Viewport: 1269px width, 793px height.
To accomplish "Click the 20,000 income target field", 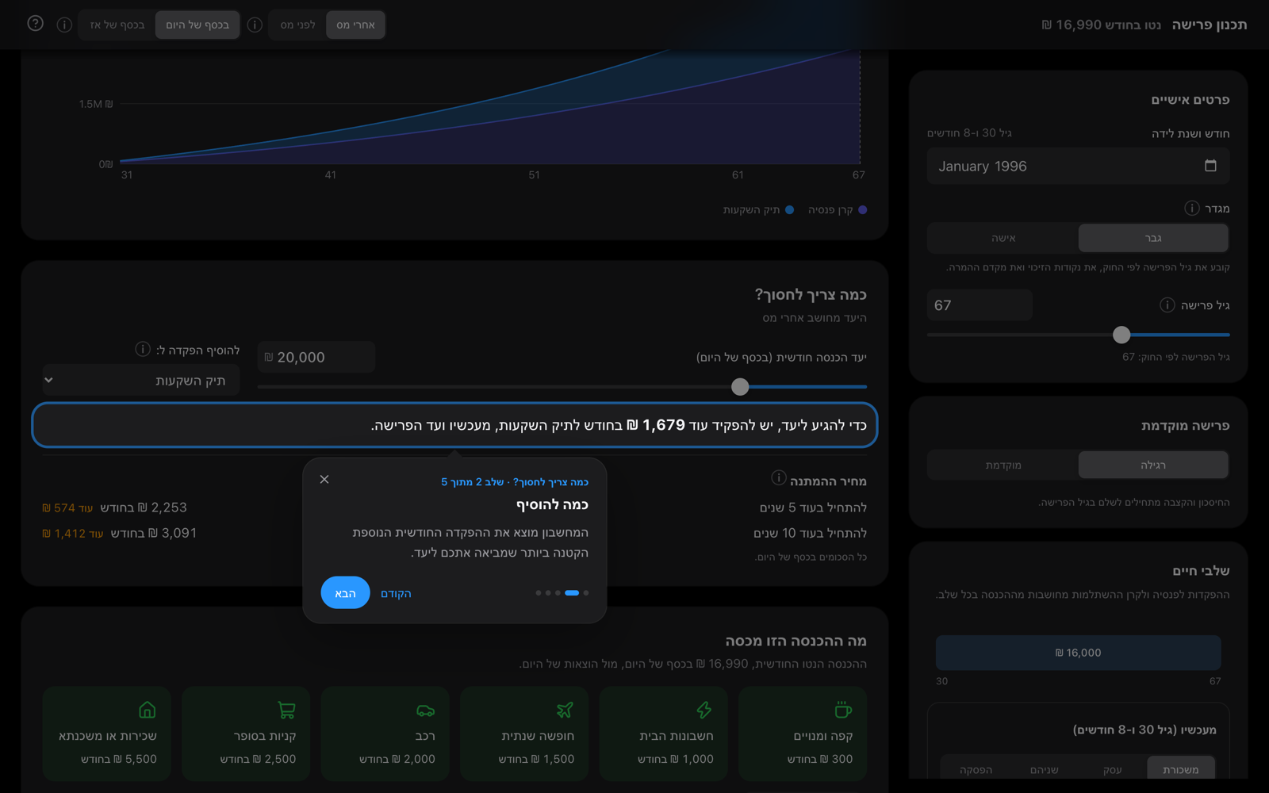I will [316, 357].
